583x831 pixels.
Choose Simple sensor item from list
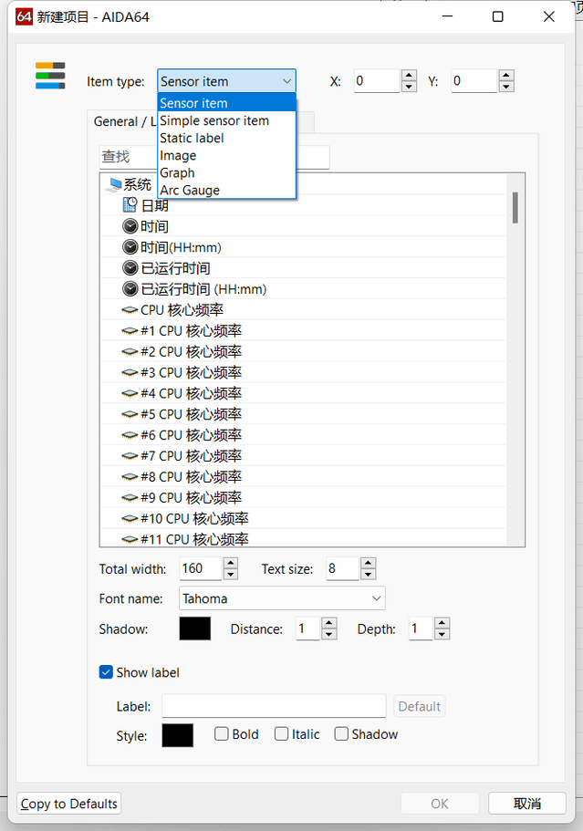pyautogui.click(x=226, y=120)
